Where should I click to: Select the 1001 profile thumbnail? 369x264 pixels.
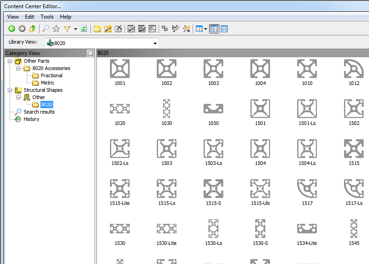click(120, 69)
